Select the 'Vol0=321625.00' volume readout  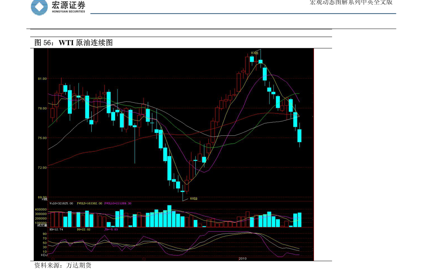(x=61, y=203)
